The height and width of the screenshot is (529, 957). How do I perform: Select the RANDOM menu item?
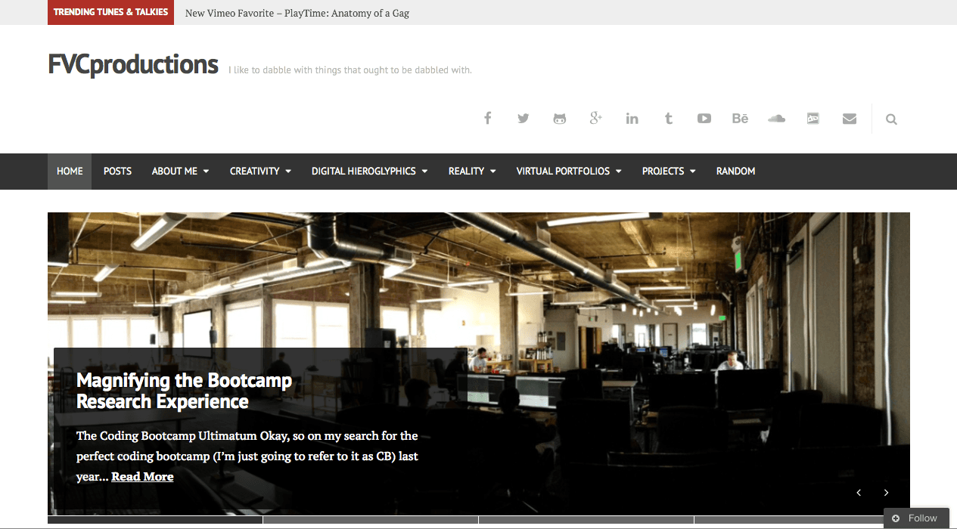(x=735, y=171)
